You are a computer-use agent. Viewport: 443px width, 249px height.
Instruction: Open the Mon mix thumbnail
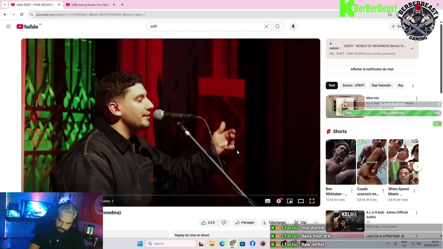345,106
